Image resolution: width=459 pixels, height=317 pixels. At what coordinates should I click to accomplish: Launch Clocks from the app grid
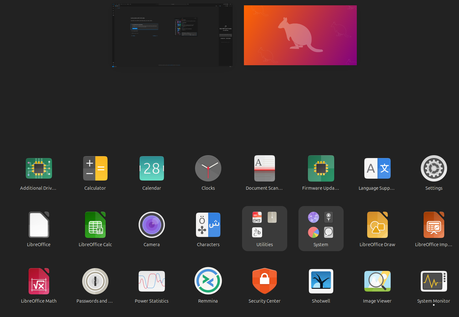(x=208, y=169)
